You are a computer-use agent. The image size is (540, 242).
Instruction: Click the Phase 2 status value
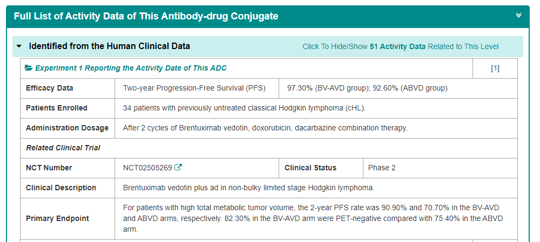pos(382,168)
